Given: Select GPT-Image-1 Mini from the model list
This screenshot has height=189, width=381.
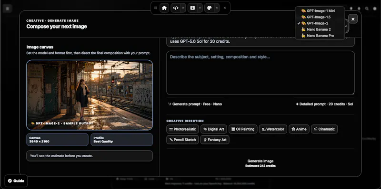Looking at the screenshot, I should pos(320,11).
